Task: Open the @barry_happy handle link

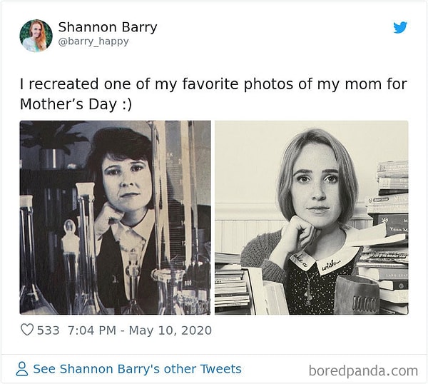Action: 93,41
